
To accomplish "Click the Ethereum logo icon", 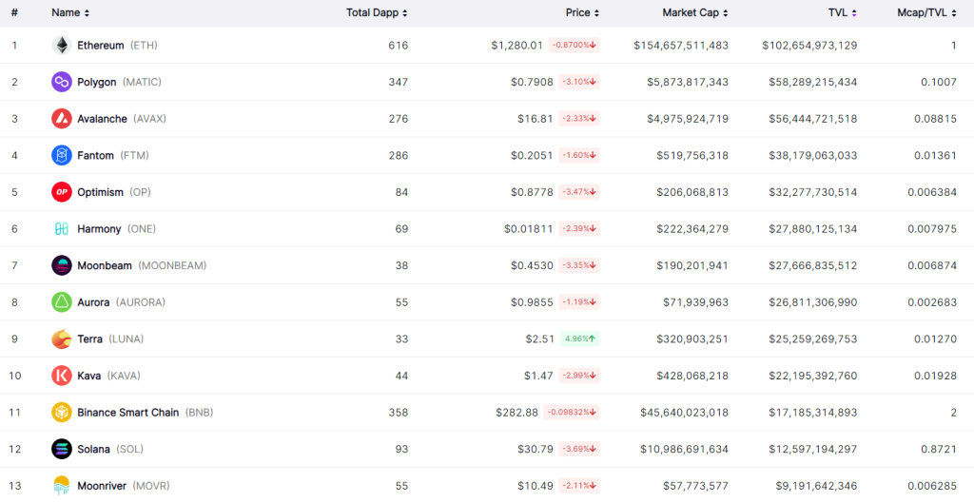I will (x=62, y=46).
